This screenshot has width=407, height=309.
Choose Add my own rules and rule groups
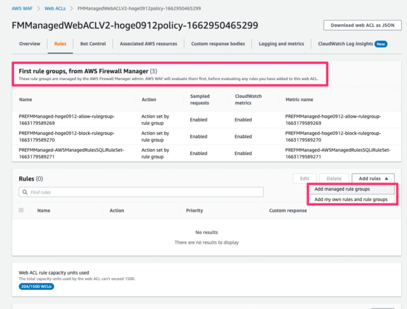[x=351, y=199]
